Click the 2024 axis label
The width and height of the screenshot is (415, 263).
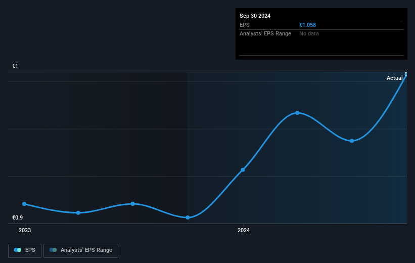click(244, 231)
